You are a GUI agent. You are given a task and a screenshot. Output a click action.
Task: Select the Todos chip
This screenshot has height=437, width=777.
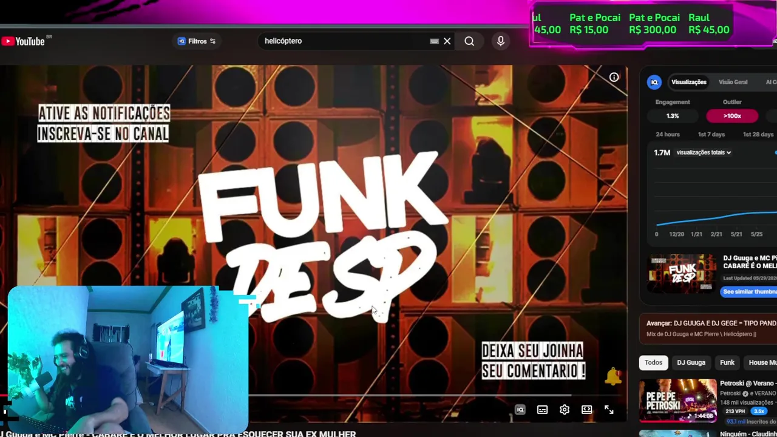[x=653, y=362]
